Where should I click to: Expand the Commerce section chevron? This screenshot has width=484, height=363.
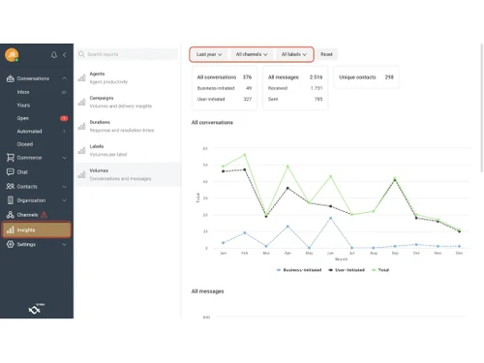(64, 158)
